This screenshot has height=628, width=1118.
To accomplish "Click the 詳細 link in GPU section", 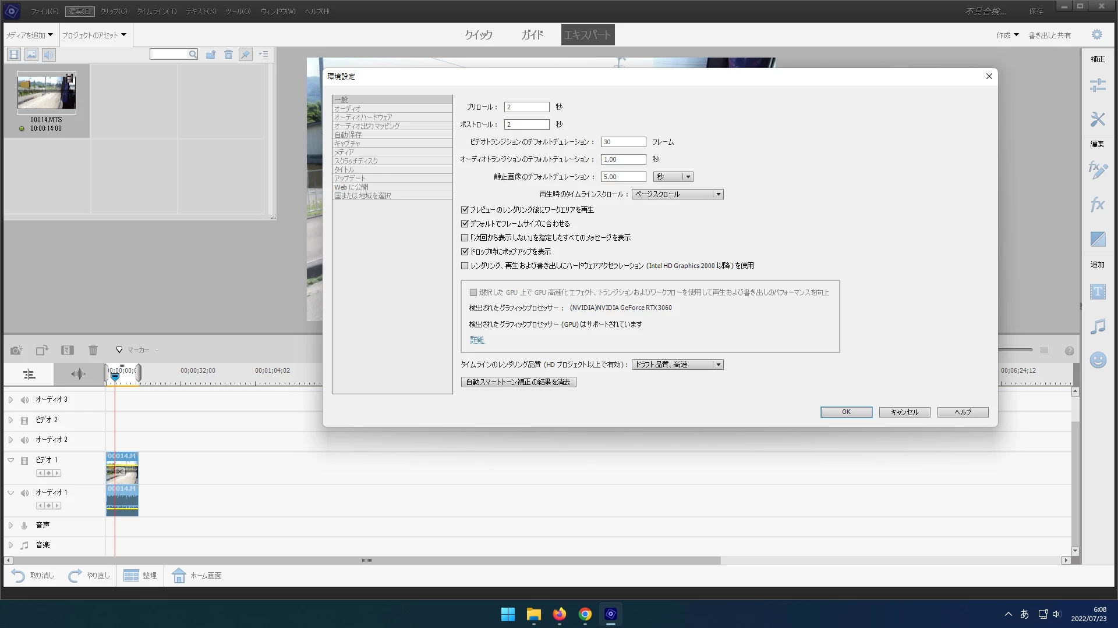I will pyautogui.click(x=477, y=340).
